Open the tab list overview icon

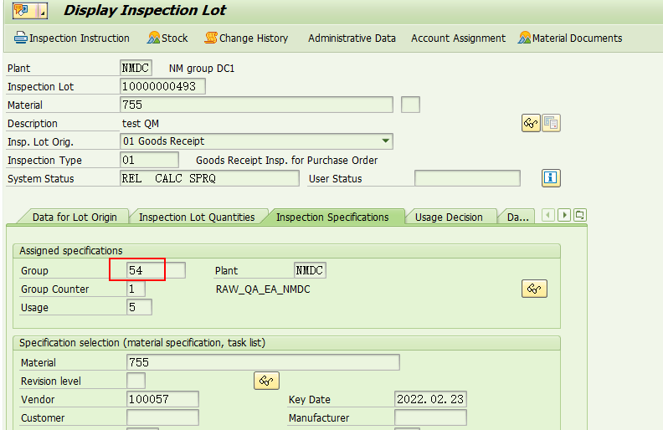click(x=580, y=215)
